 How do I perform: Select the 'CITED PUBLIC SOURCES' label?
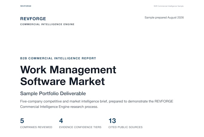tap(125, 127)
